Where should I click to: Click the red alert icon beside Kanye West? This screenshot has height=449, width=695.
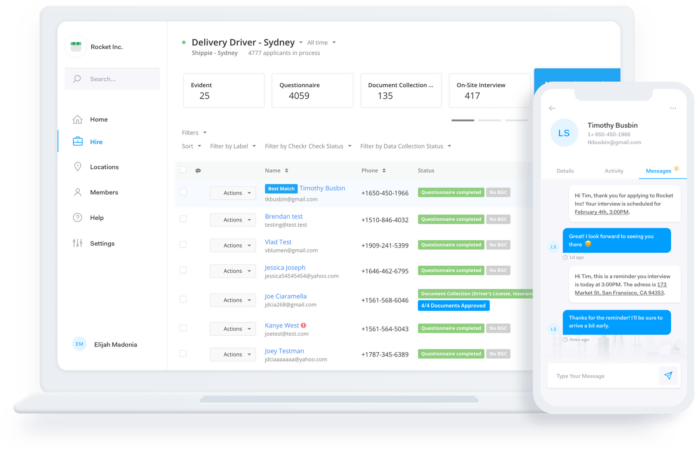point(304,325)
